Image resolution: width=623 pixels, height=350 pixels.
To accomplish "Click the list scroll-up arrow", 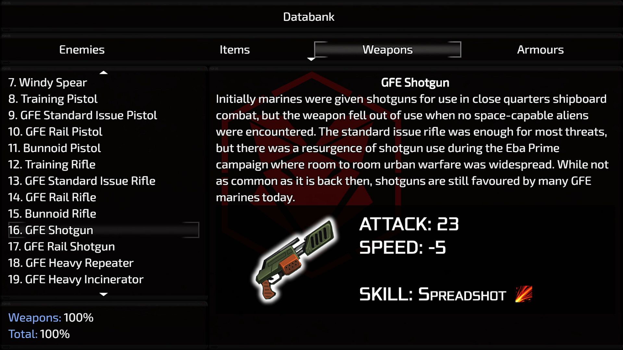I will (x=104, y=73).
